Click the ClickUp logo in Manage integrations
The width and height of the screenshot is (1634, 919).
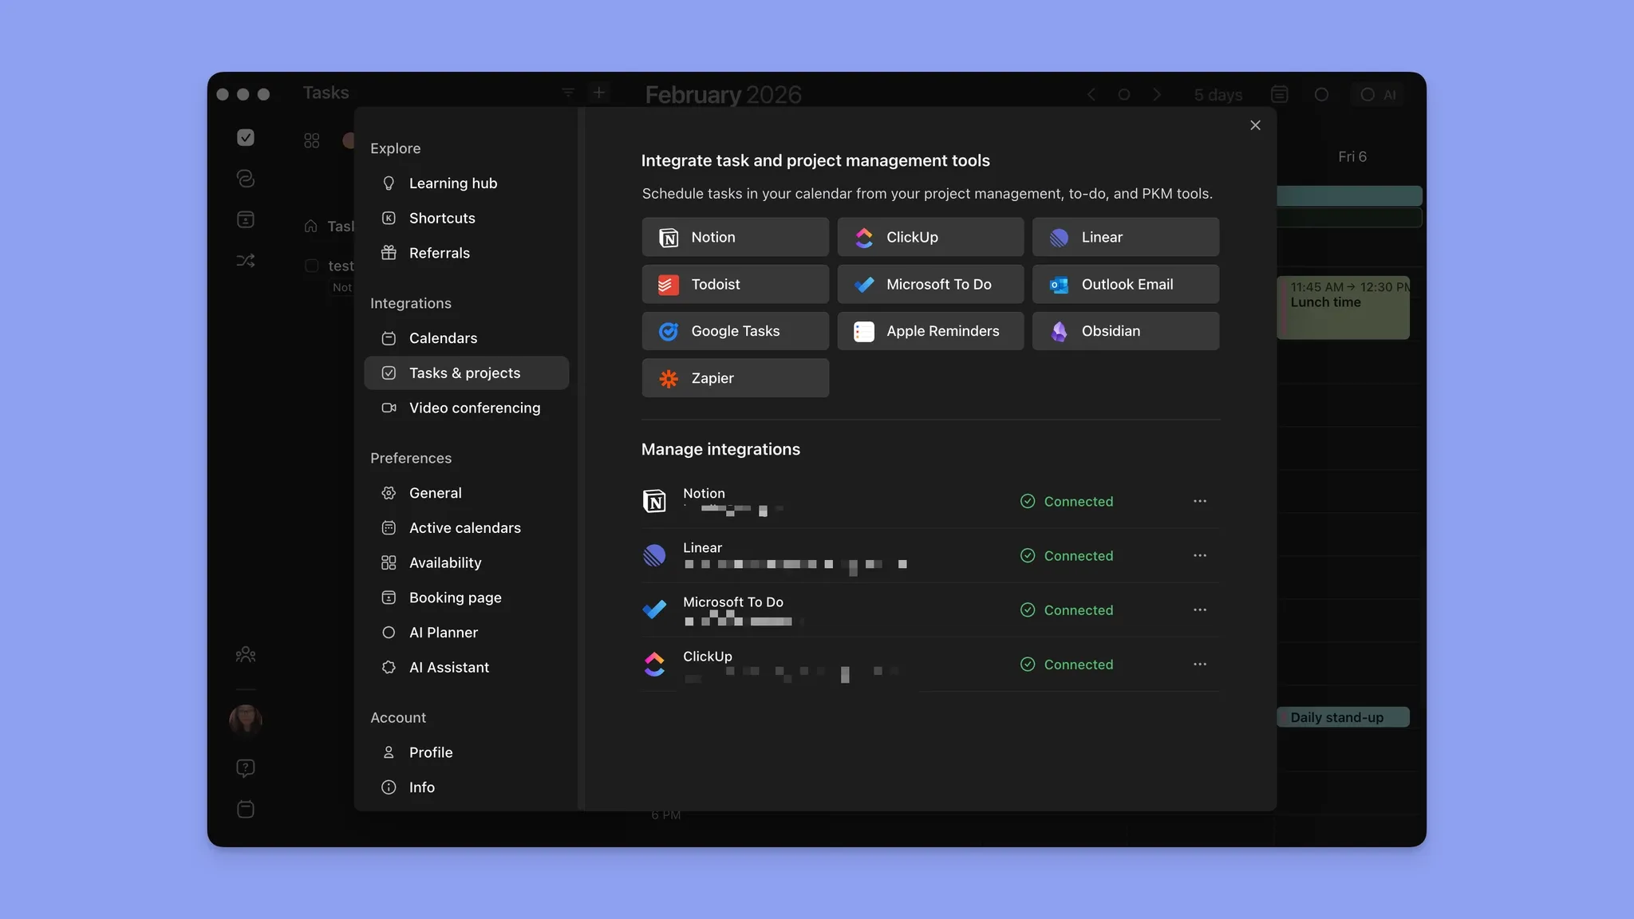pyautogui.click(x=654, y=664)
